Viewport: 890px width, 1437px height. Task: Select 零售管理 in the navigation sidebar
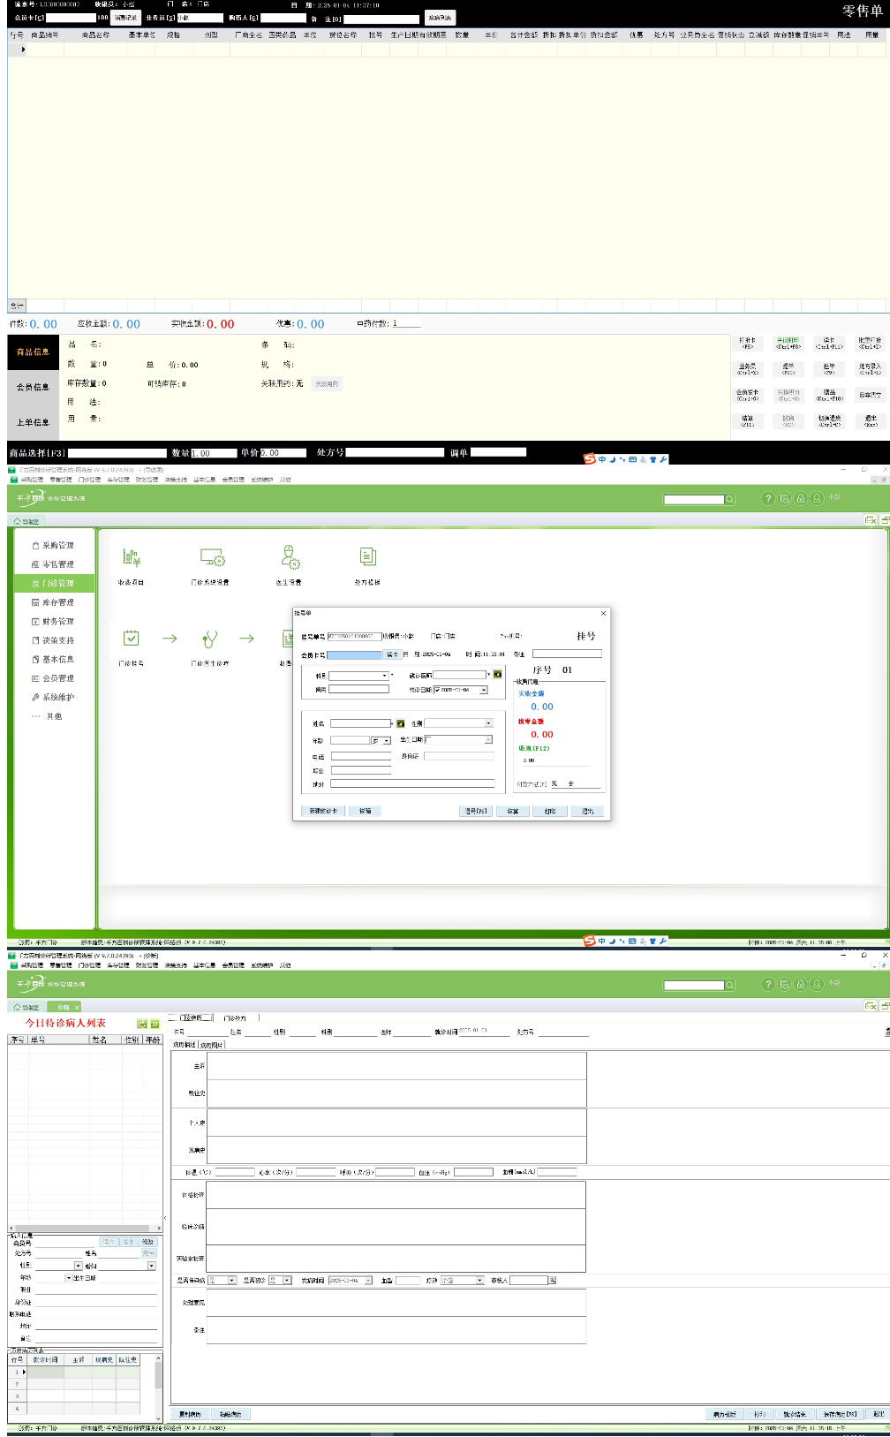click(53, 564)
